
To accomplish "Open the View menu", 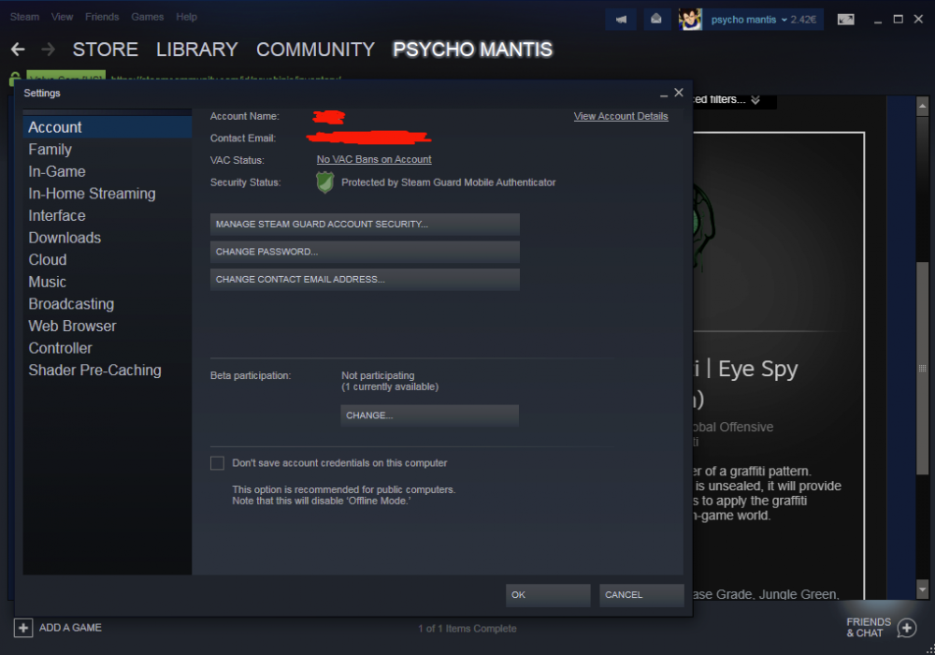I will click(62, 17).
